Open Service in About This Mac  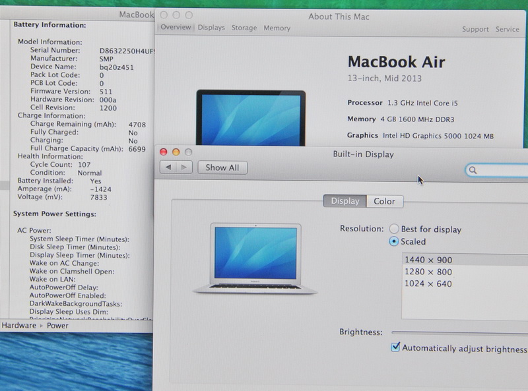click(507, 29)
